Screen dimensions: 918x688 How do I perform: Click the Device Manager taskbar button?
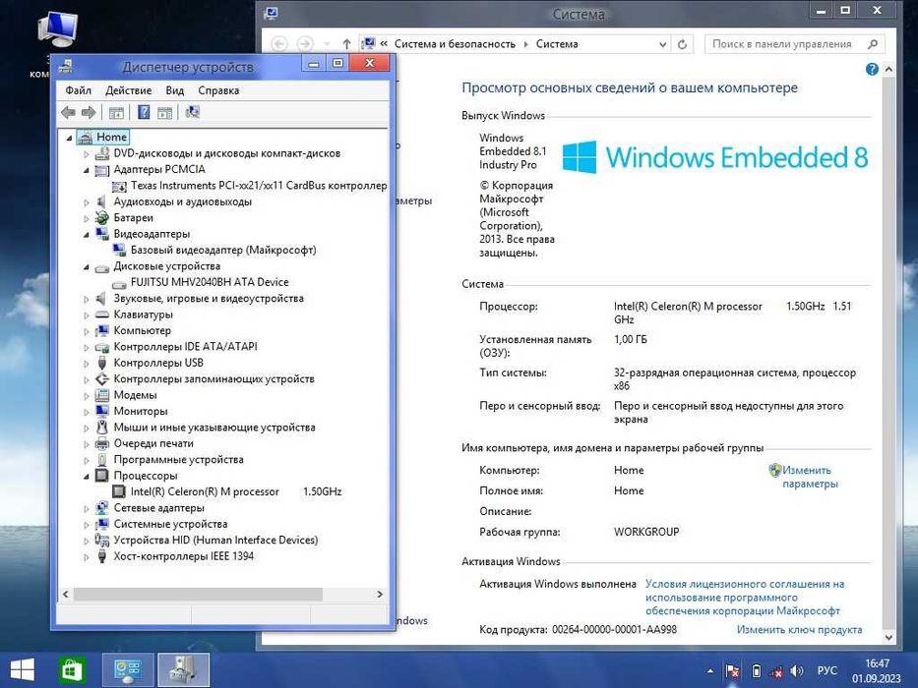184,670
